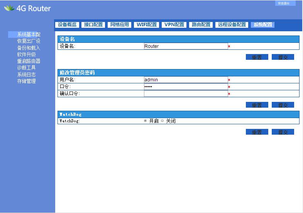Open 软件升级 in the sidebar
303x213 pixels.
point(26,54)
